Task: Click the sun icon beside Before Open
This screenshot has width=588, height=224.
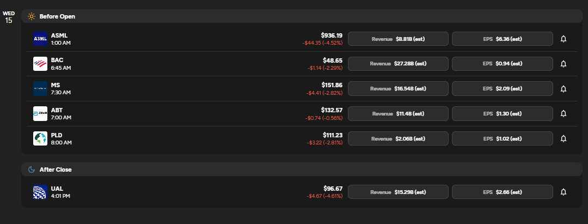Action: pyautogui.click(x=32, y=16)
